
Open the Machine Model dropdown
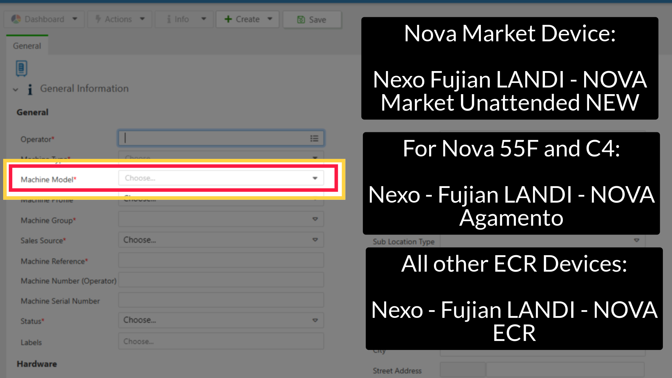click(x=221, y=178)
